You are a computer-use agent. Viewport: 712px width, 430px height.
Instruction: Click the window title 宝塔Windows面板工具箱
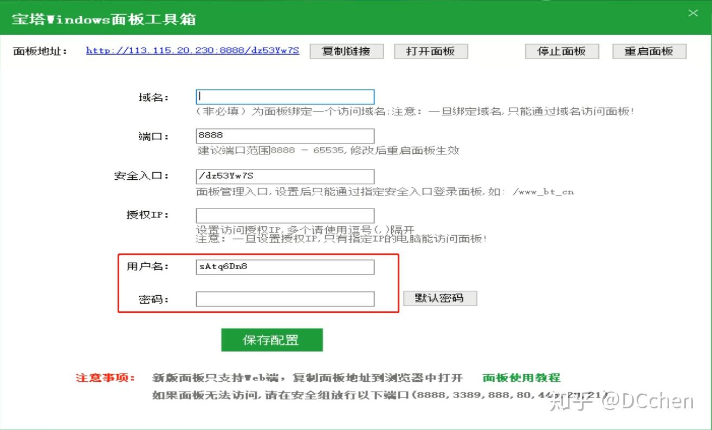(x=104, y=19)
